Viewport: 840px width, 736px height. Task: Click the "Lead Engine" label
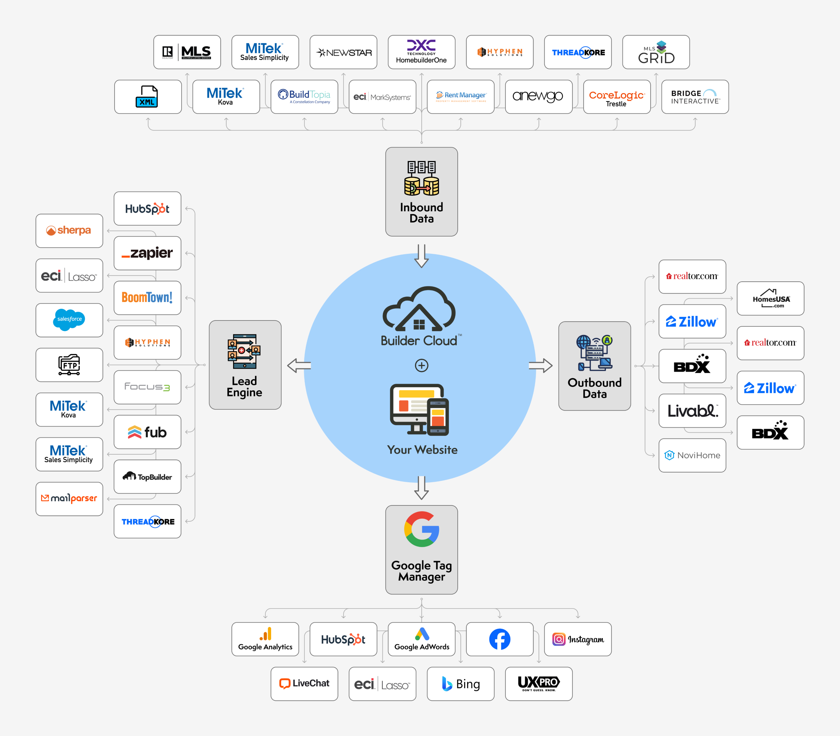tap(244, 387)
